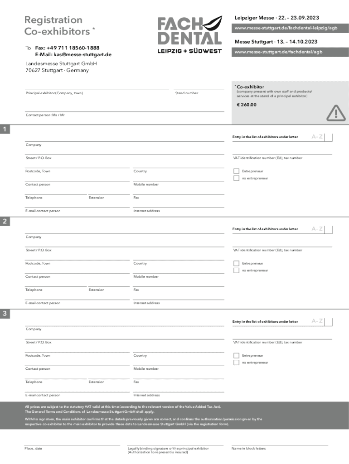Click the warning triangle icon

(x=336, y=111)
